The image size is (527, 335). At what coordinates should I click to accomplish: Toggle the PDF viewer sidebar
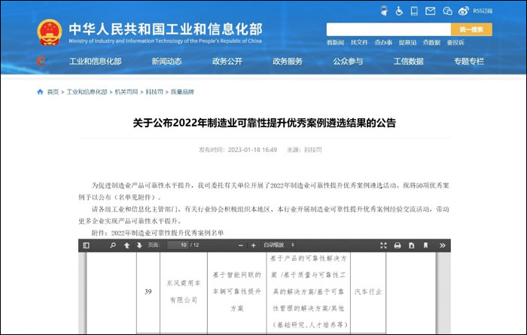pyautogui.click(x=87, y=245)
